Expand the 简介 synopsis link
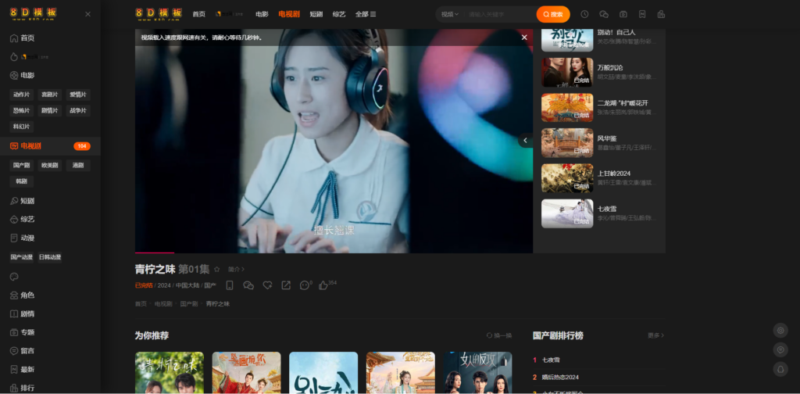This screenshot has width=800, height=394. click(x=236, y=269)
